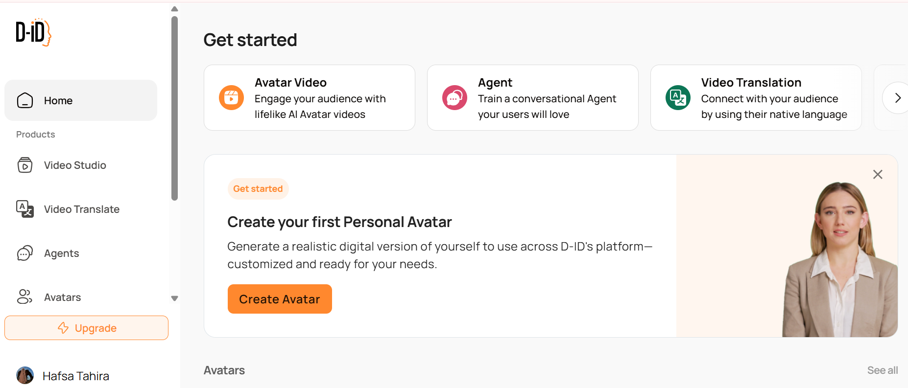This screenshot has width=908, height=388.
Task: Click the Products section label
Action: click(36, 135)
